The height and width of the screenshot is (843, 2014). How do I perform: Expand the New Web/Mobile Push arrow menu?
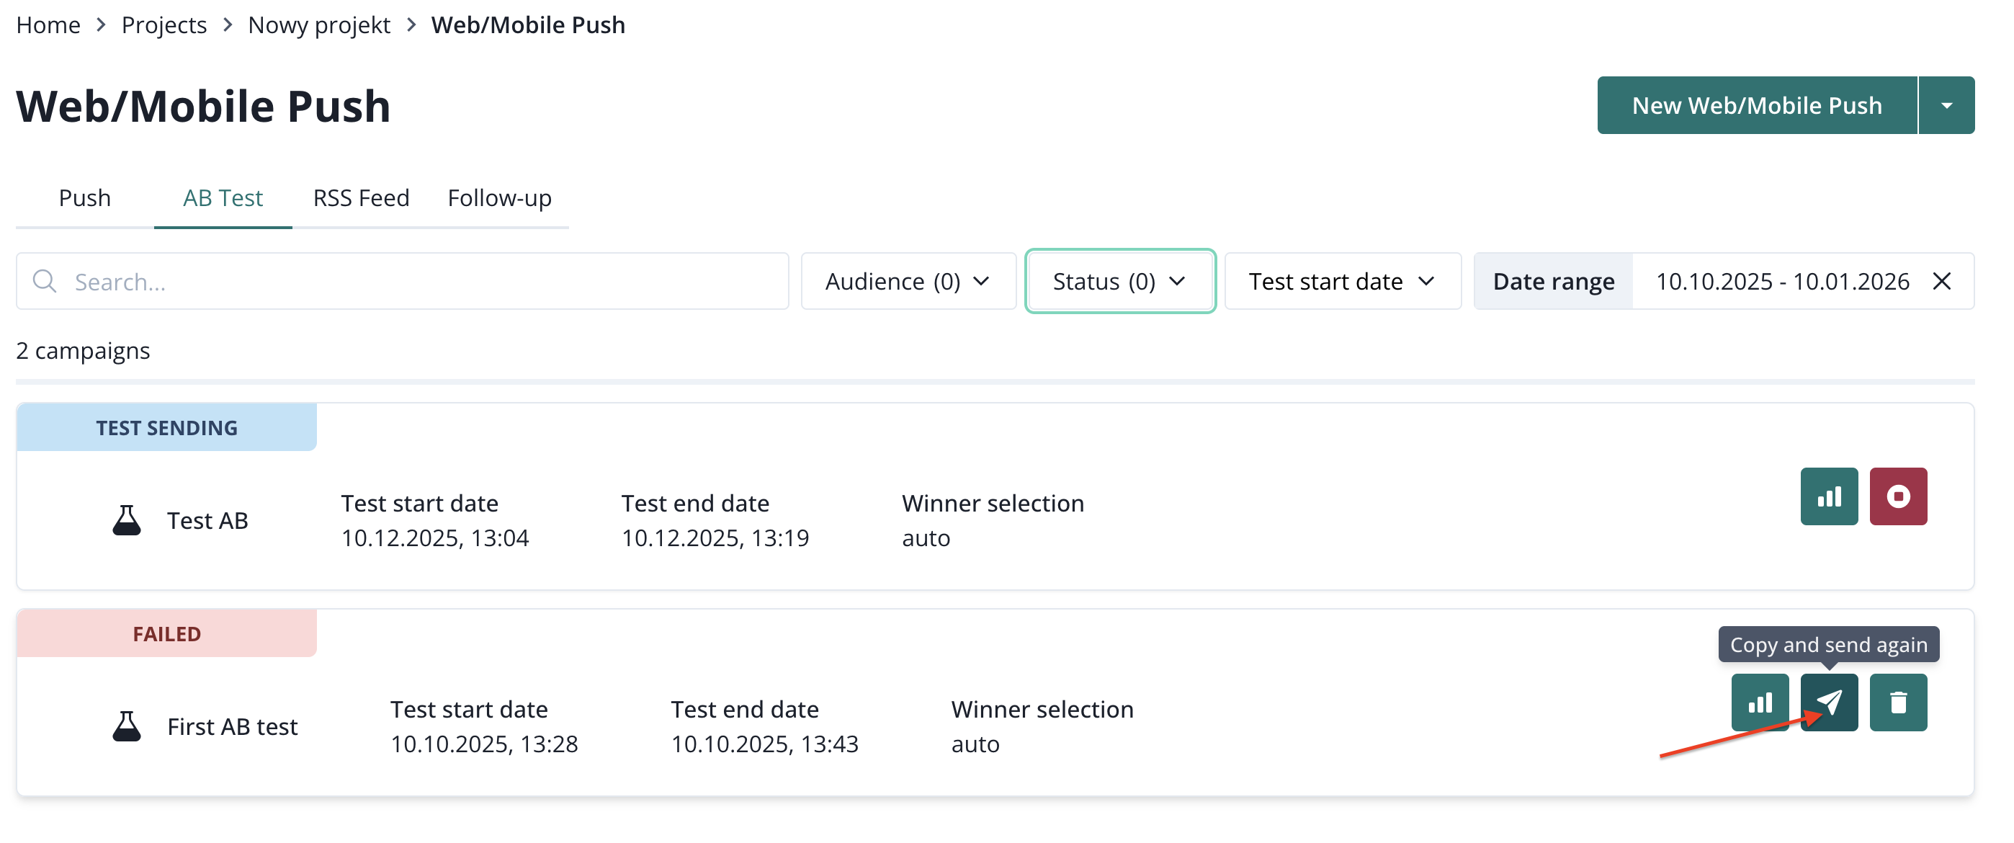tap(1946, 106)
